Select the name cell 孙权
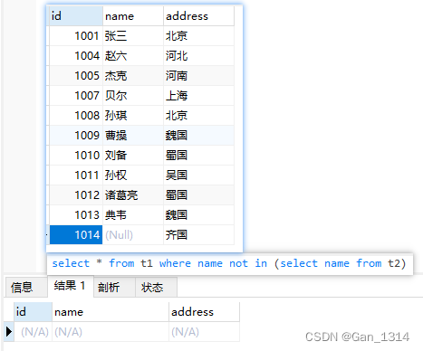Viewport: 423px width, 351px height. coord(133,175)
